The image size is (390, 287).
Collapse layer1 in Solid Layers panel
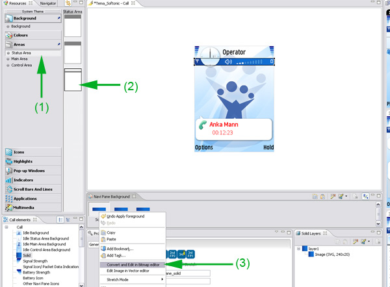coord(298,248)
